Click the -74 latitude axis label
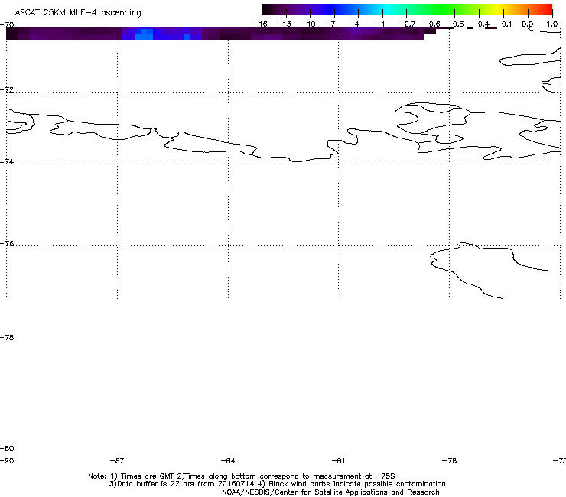The width and height of the screenshot is (566, 497). [7, 161]
